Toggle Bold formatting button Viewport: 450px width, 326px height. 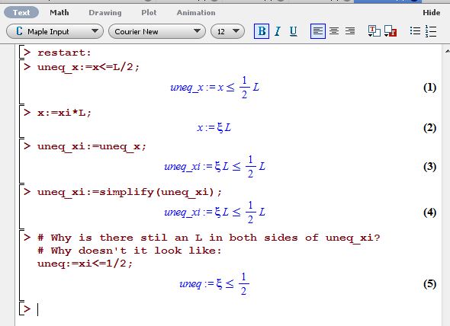(262, 31)
